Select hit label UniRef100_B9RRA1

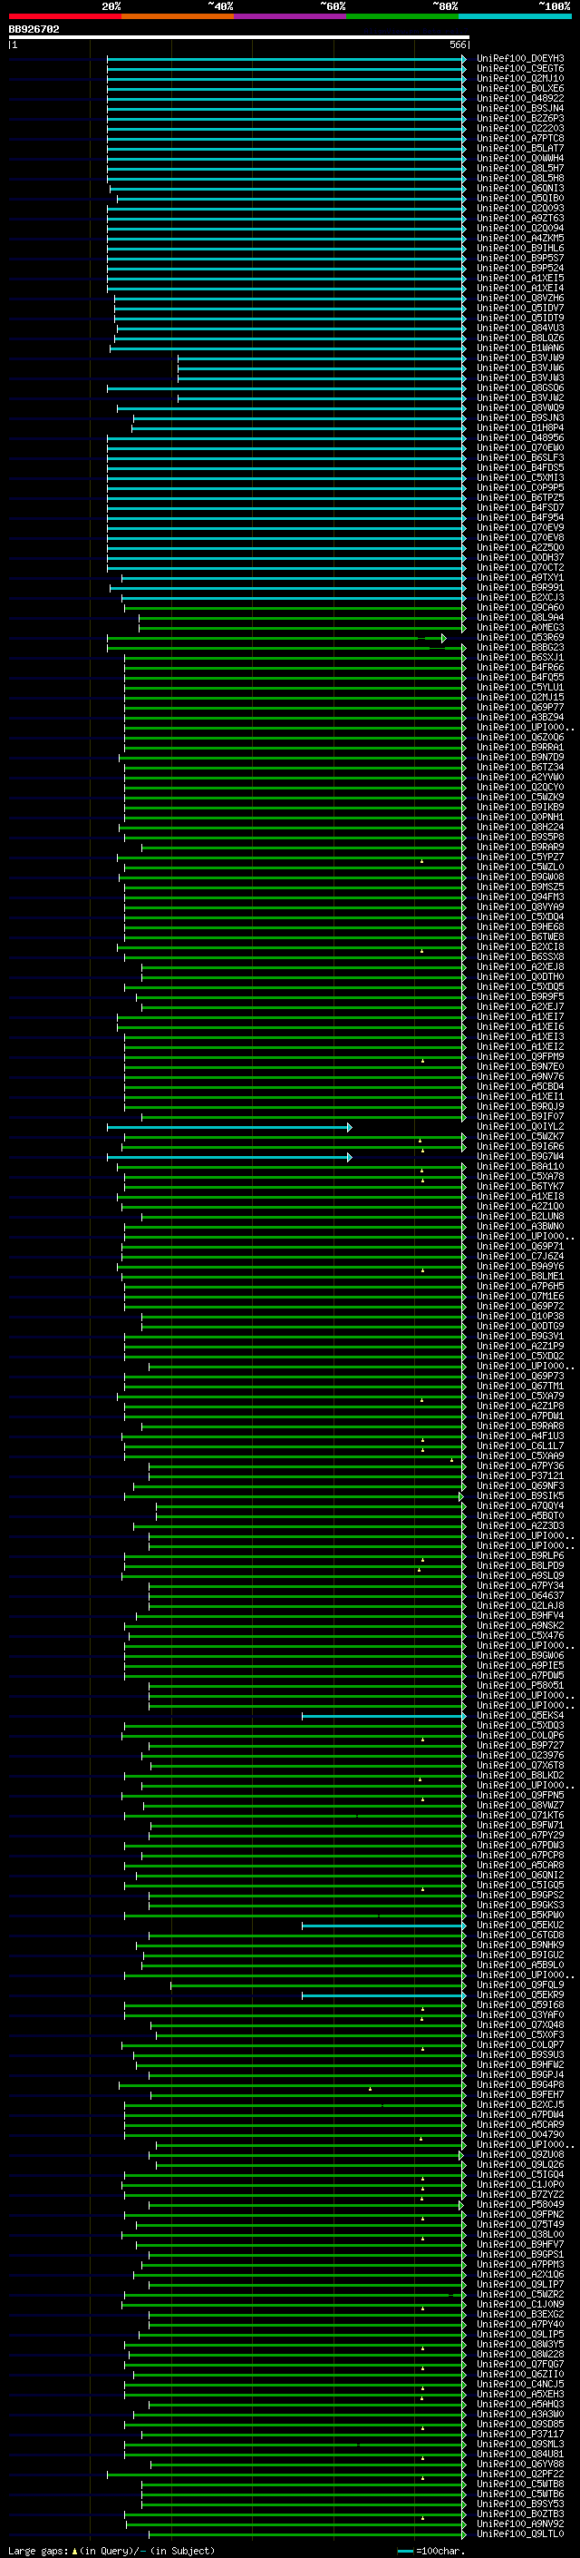click(520, 747)
